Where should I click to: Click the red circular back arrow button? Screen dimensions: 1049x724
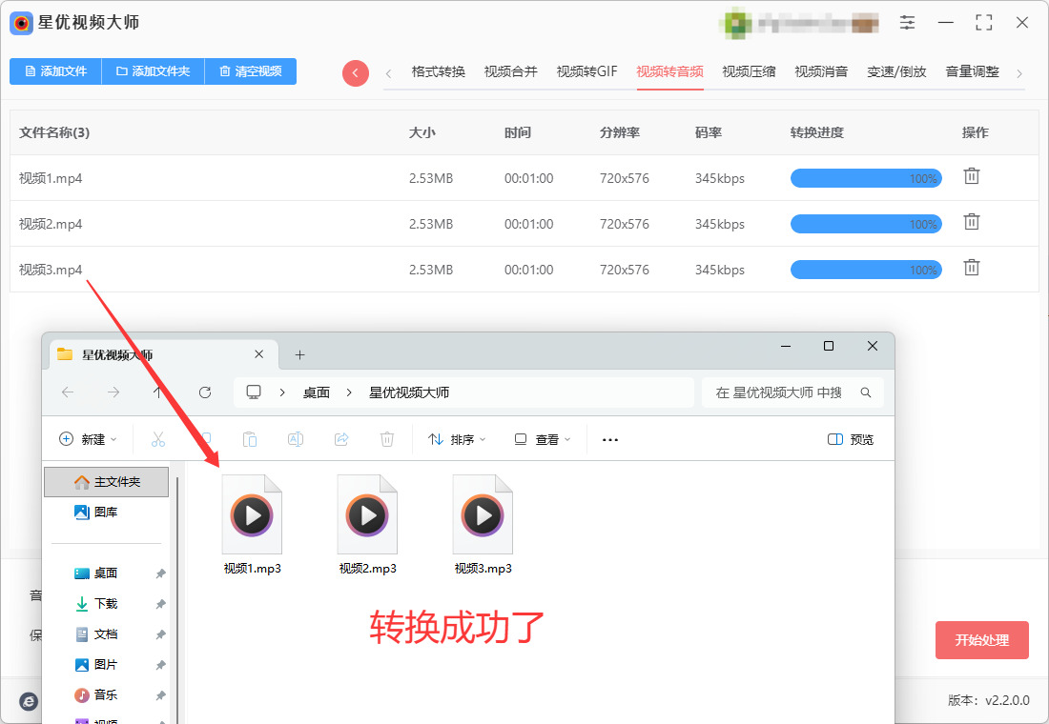[x=356, y=72]
